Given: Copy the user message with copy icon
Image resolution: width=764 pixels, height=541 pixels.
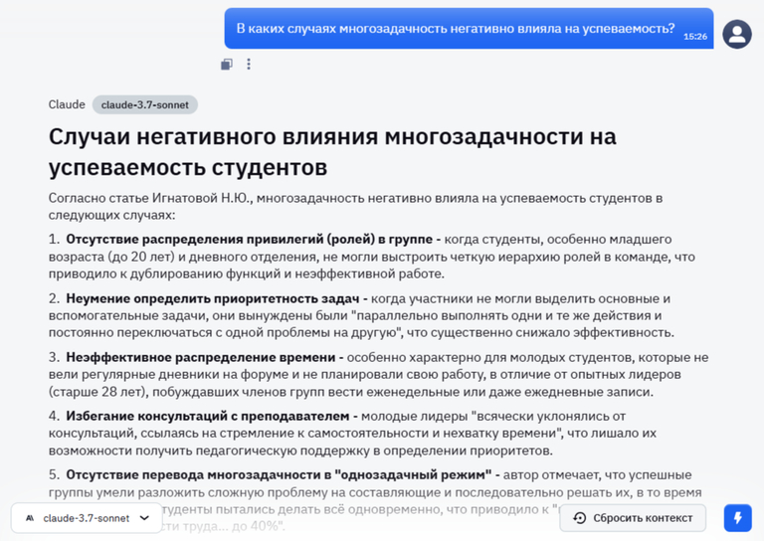Looking at the screenshot, I should click(227, 65).
